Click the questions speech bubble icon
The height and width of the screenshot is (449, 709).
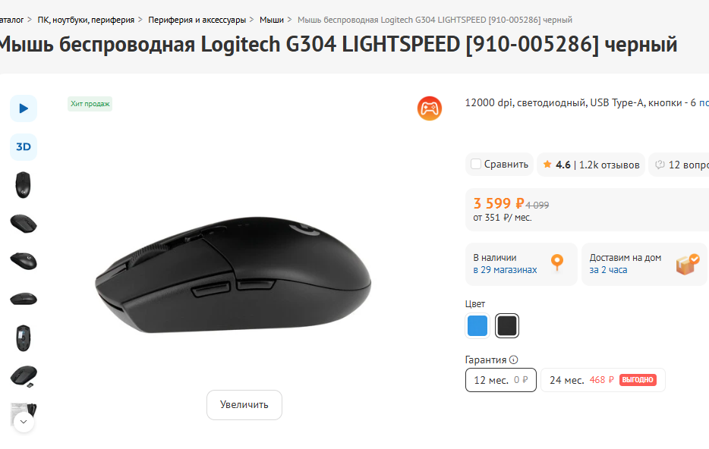pyautogui.click(x=660, y=164)
